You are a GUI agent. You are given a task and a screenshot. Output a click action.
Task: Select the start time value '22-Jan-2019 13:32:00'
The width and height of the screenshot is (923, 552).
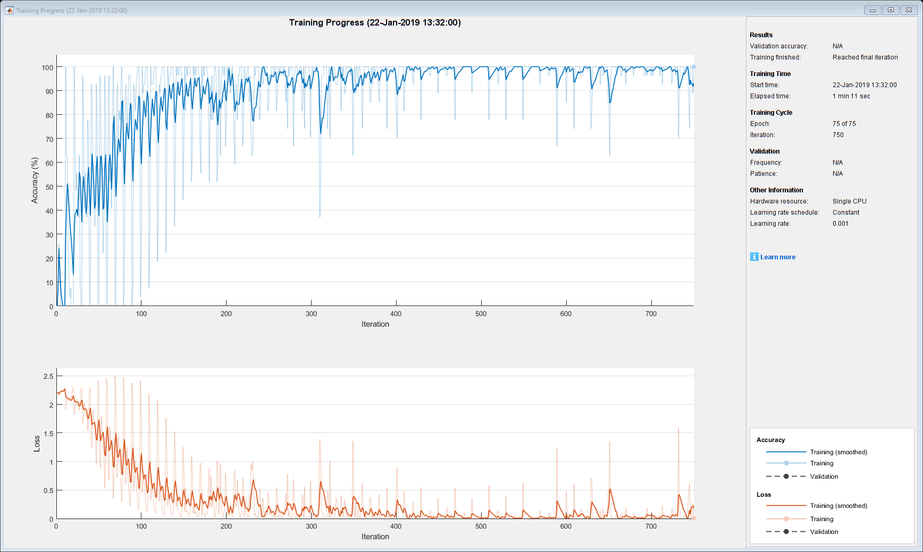coord(865,85)
